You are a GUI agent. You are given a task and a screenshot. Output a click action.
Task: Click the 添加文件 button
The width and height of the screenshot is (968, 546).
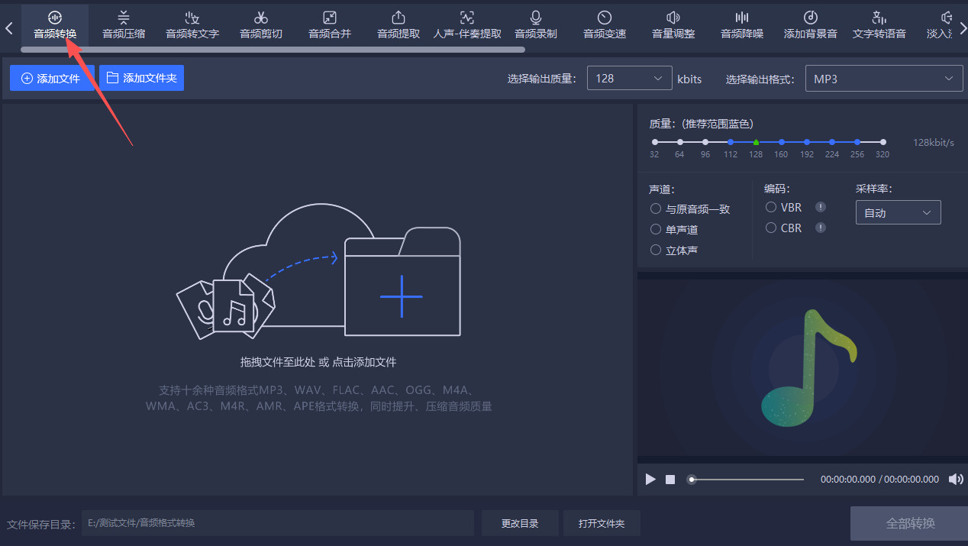coord(51,78)
